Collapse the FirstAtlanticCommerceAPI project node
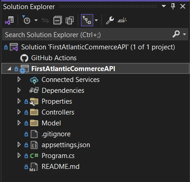 pyautogui.click(x=9, y=69)
